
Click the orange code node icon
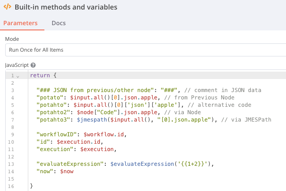7,7
